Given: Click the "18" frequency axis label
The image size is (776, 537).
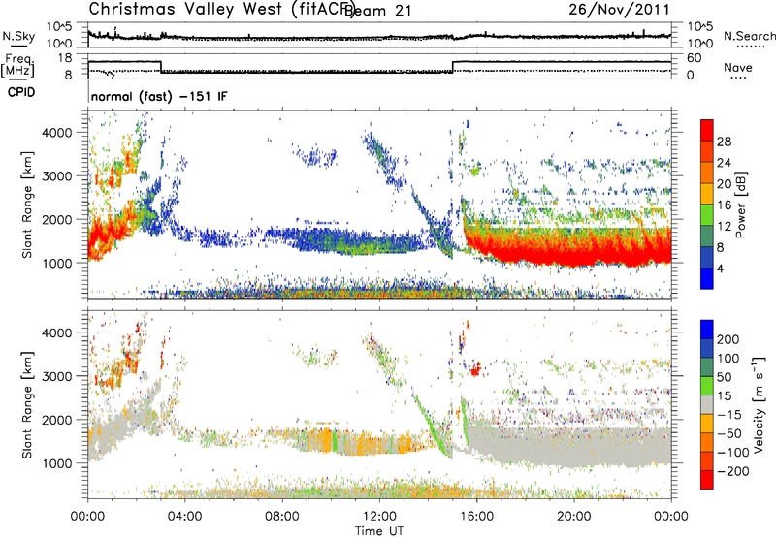Looking at the screenshot, I should [x=64, y=58].
